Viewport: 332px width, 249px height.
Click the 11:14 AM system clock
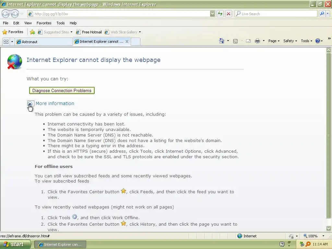(320, 244)
